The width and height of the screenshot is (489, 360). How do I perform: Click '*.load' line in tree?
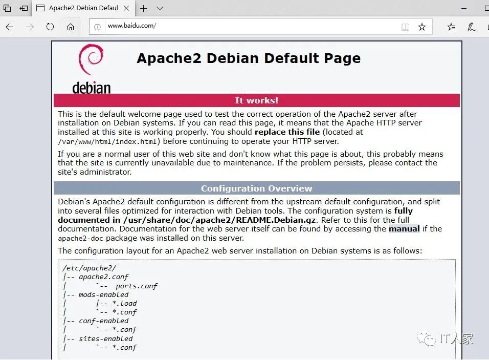point(124,303)
